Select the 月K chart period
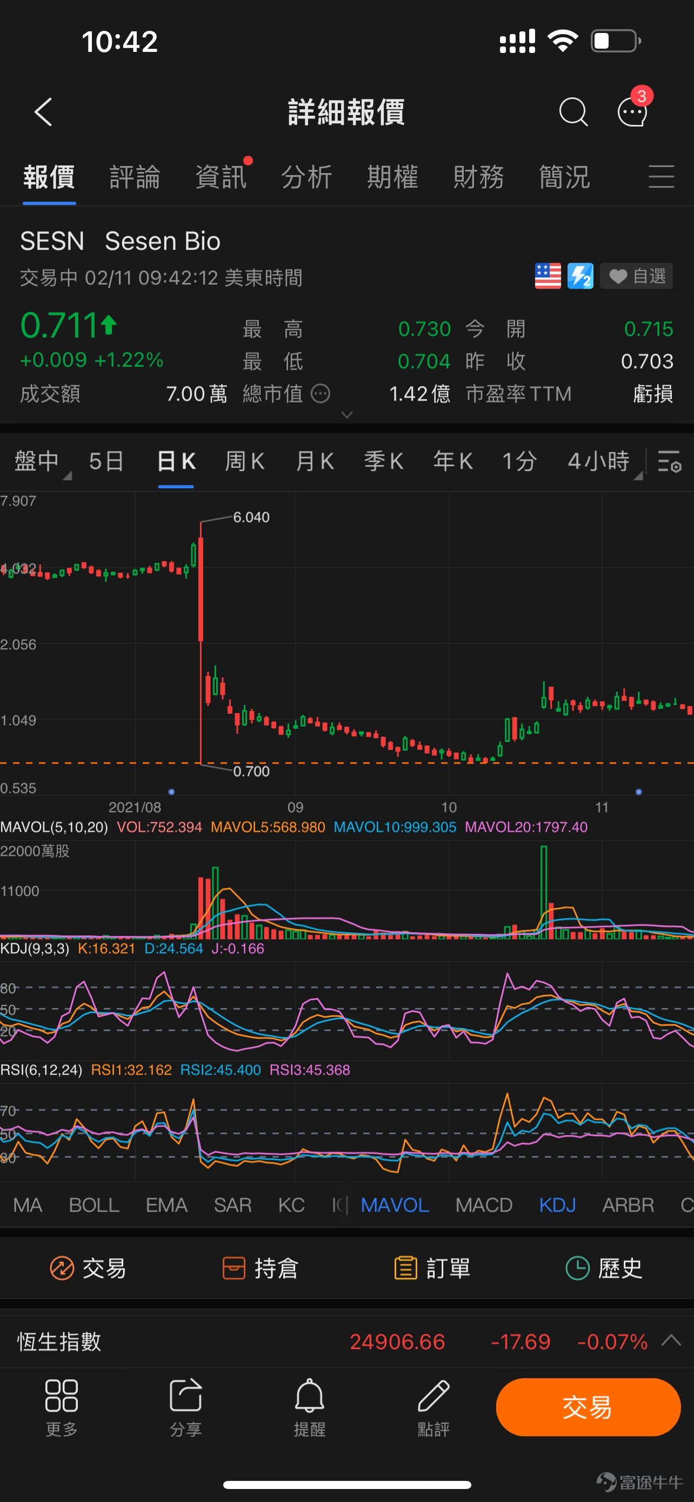This screenshot has height=1502, width=694. (315, 461)
